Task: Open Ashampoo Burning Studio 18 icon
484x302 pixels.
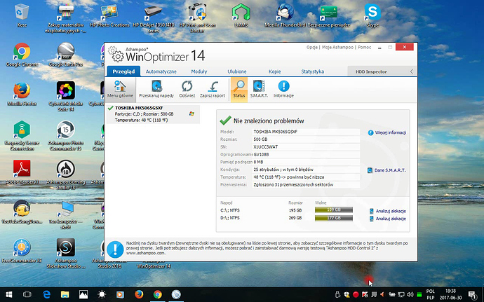Action: [65, 174]
